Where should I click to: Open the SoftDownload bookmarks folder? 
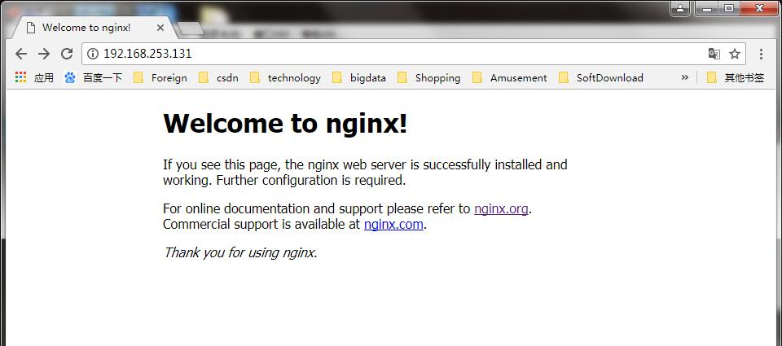pos(601,78)
